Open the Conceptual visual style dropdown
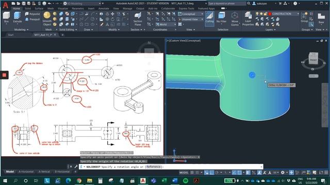 (x=191, y=14)
